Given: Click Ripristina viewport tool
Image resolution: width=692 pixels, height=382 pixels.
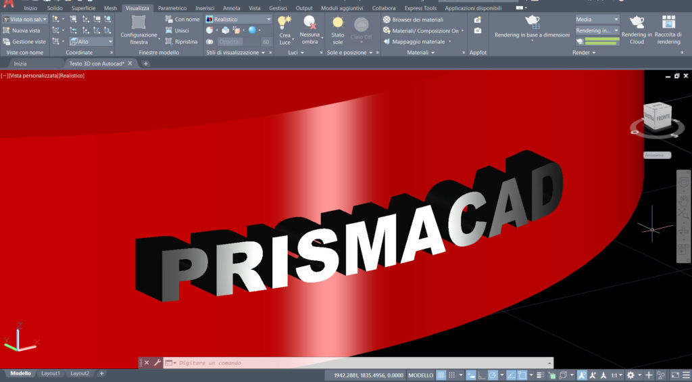Looking at the screenshot, I should 181,41.
